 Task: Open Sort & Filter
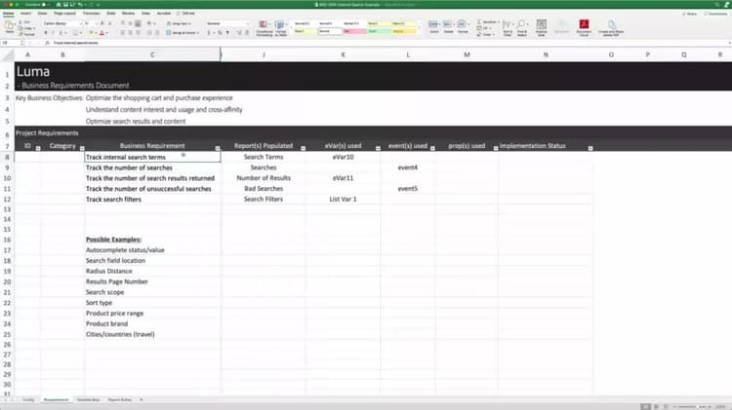point(508,28)
